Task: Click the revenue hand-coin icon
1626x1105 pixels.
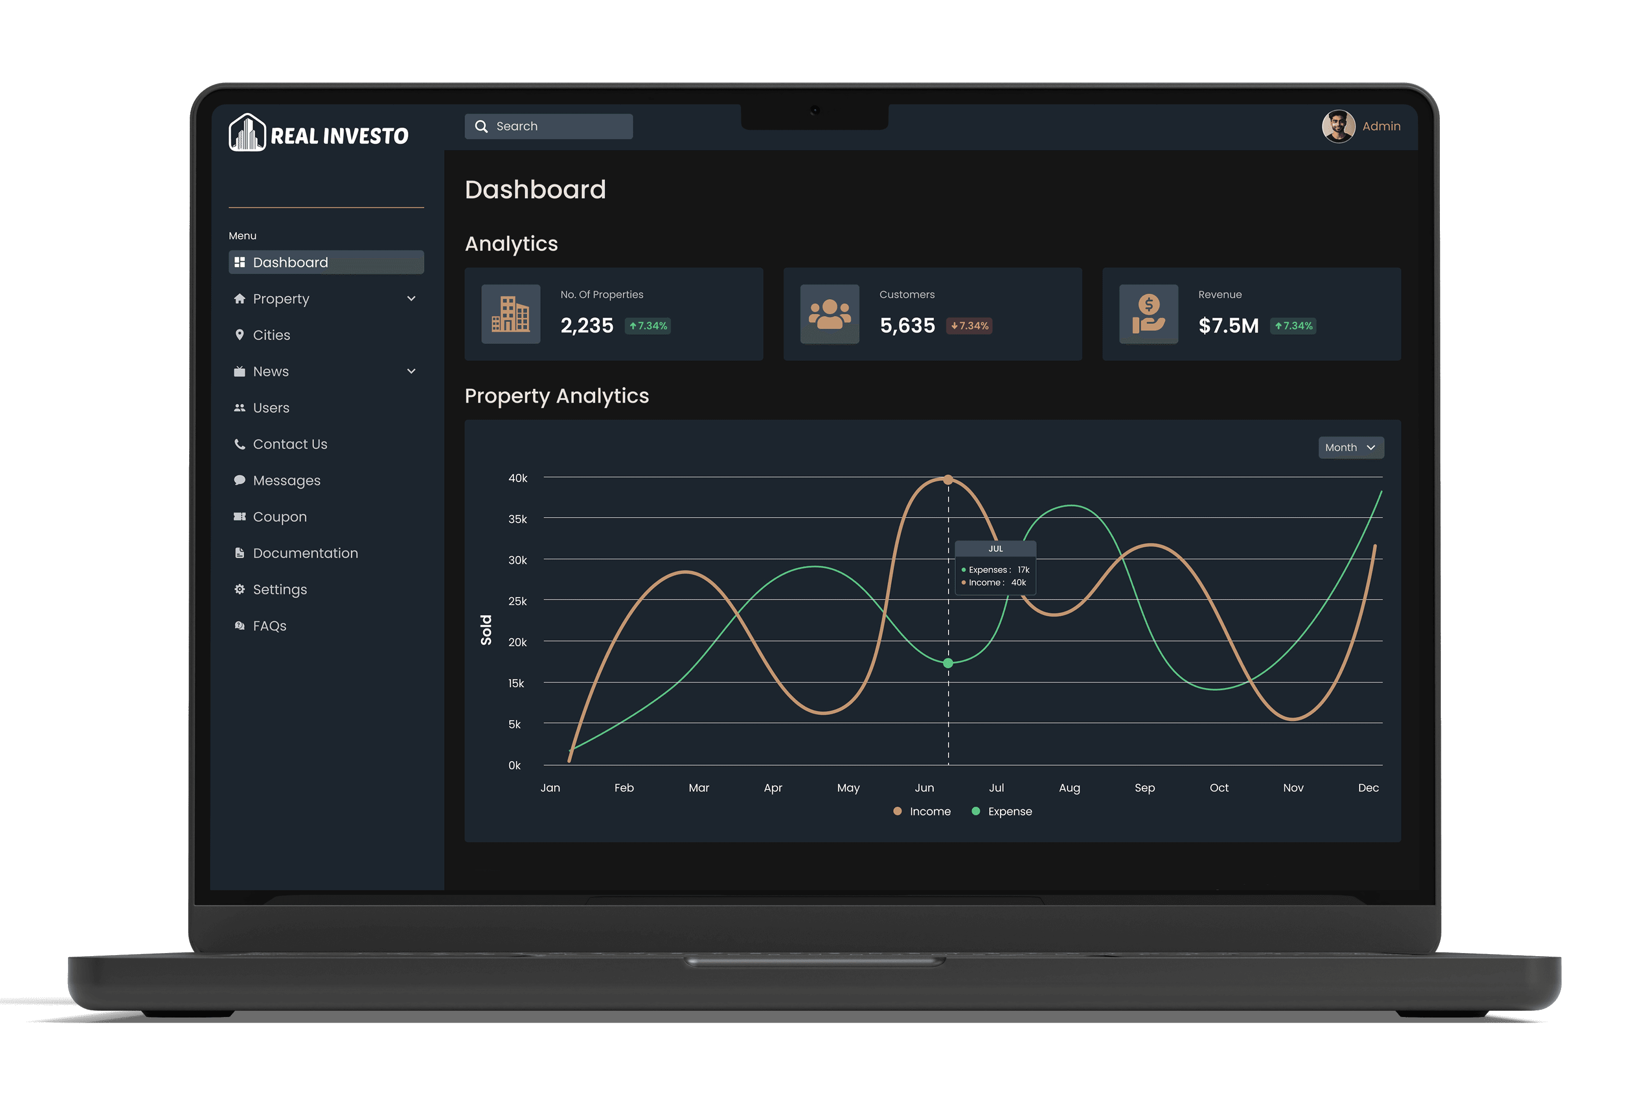Action: pos(1149,314)
